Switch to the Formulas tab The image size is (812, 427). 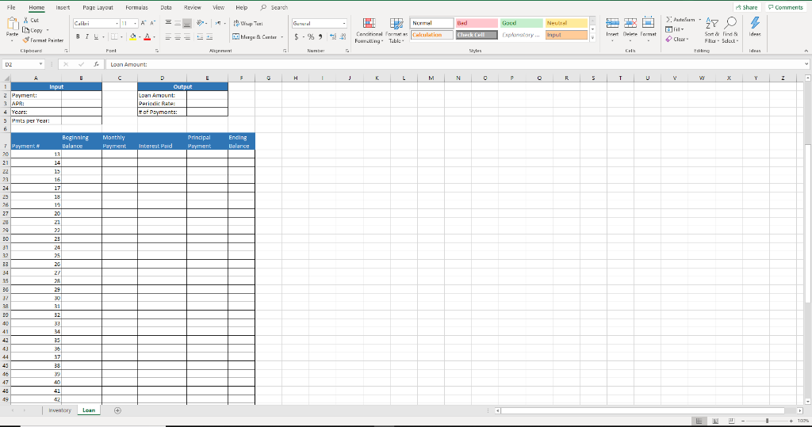(x=136, y=7)
